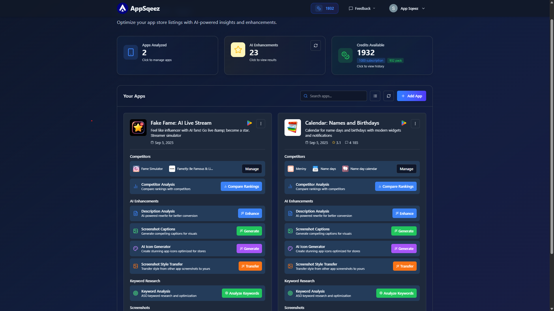Image resolution: width=554 pixels, height=311 pixels.
Task: Open more options menu for Fake Fame
Action: [261, 124]
